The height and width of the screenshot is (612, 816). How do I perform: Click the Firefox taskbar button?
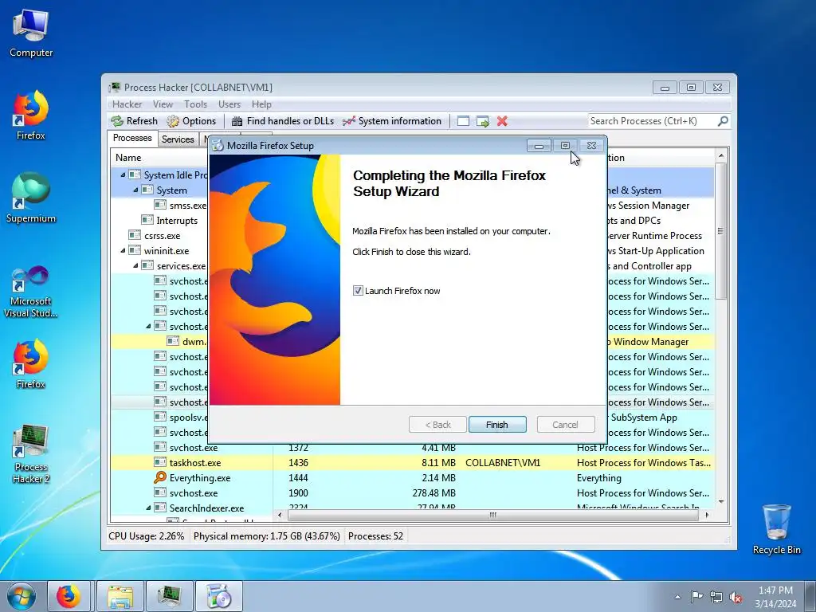(x=69, y=596)
